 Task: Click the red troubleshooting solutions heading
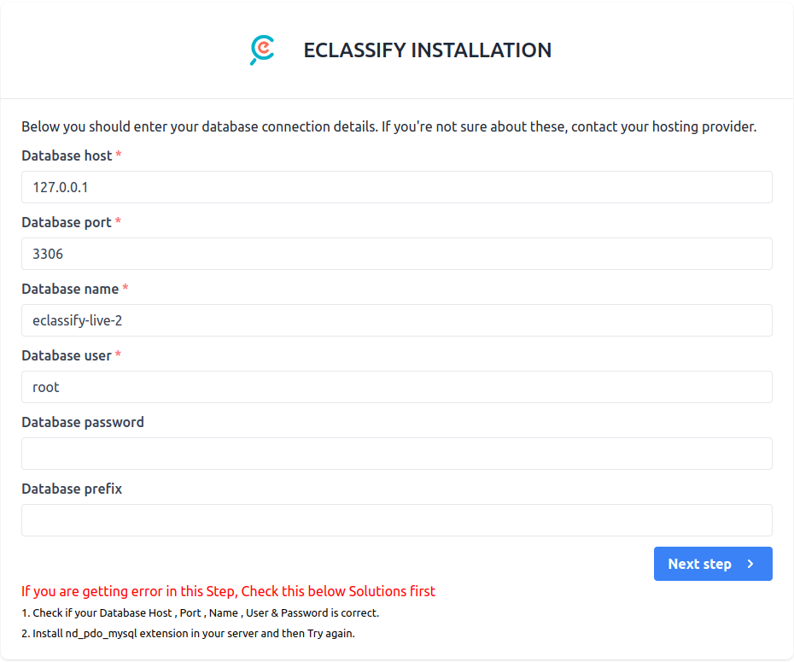coord(229,591)
